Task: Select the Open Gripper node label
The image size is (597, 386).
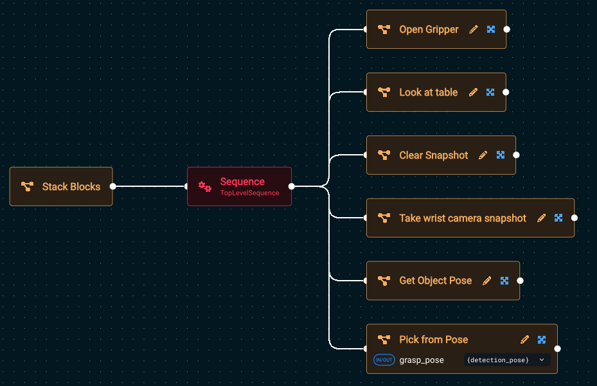Action: click(x=429, y=30)
